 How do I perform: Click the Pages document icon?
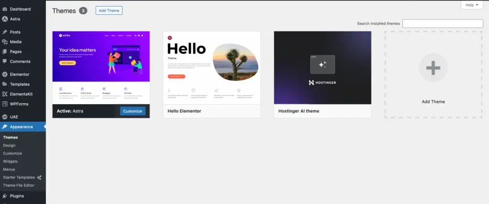click(x=5, y=52)
